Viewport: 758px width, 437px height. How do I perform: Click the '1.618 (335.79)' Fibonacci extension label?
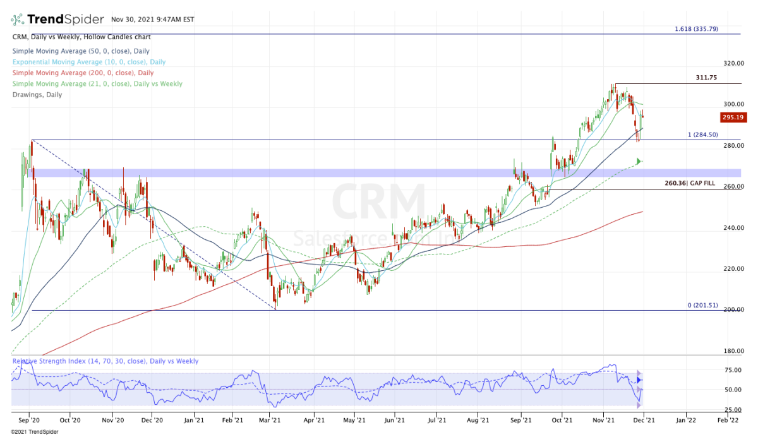coord(696,29)
